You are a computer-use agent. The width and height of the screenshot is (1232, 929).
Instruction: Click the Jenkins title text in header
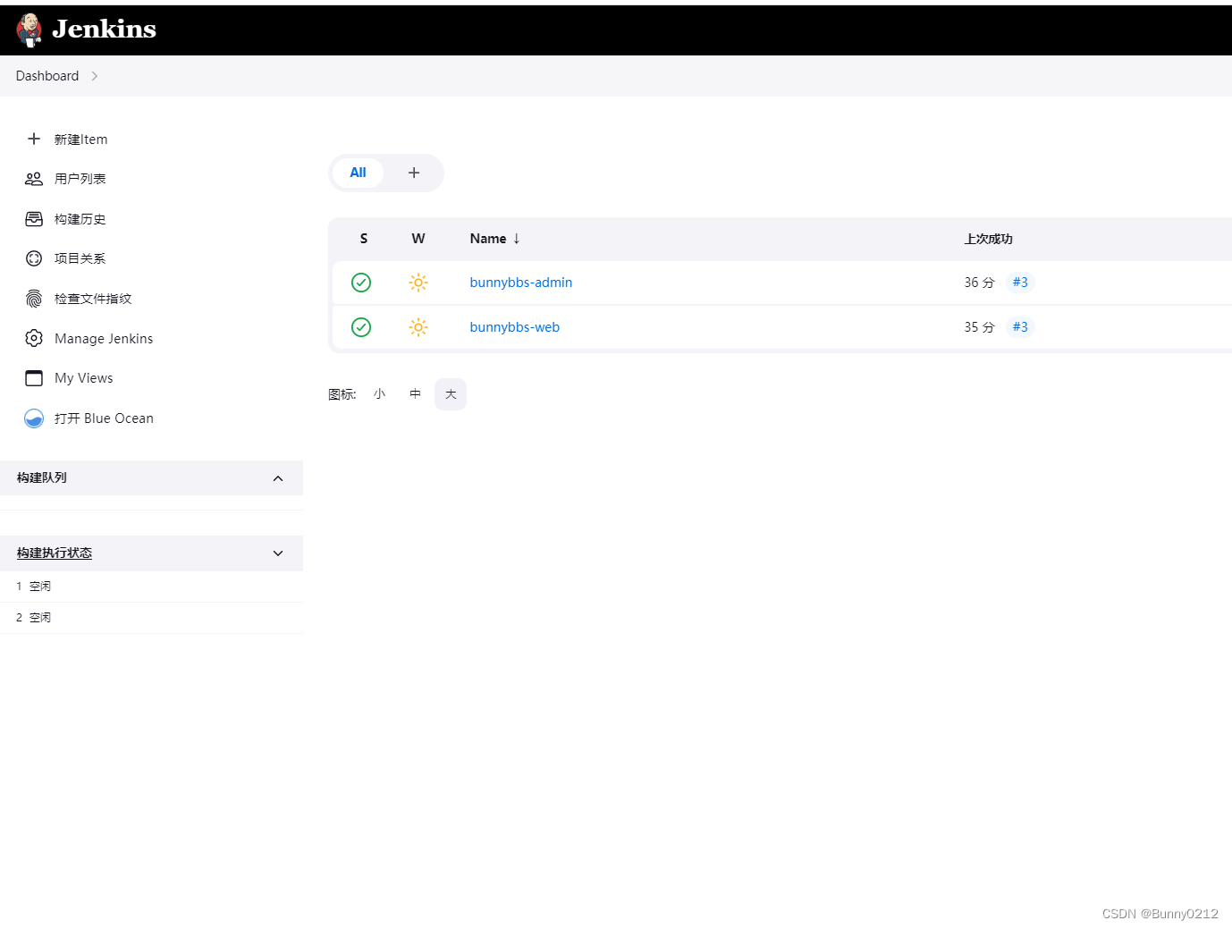coord(104,30)
